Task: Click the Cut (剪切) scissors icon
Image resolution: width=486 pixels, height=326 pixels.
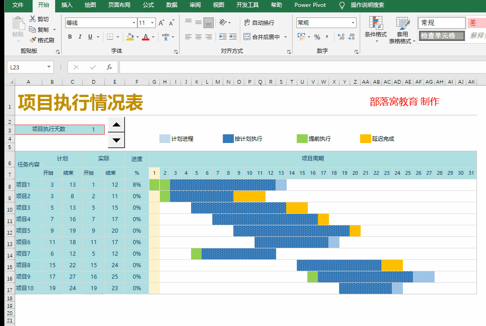Action: click(x=33, y=19)
